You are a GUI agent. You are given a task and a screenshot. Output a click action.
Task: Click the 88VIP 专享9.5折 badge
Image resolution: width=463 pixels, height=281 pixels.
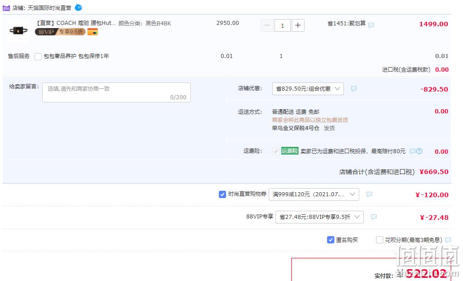(x=60, y=32)
